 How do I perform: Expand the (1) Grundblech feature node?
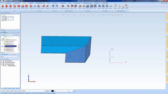click(2, 61)
